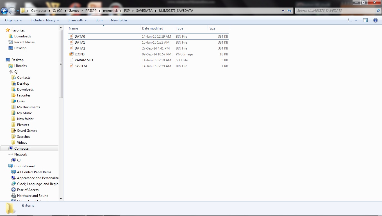
Task: Click SAVEDATA in the breadcrumb path
Action: click(144, 11)
